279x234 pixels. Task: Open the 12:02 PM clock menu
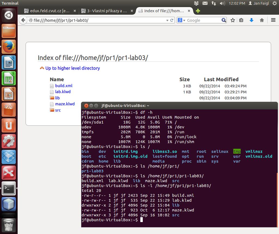tap(237, 3)
